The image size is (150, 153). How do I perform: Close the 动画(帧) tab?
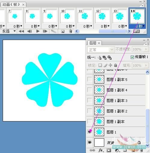[23, 5]
